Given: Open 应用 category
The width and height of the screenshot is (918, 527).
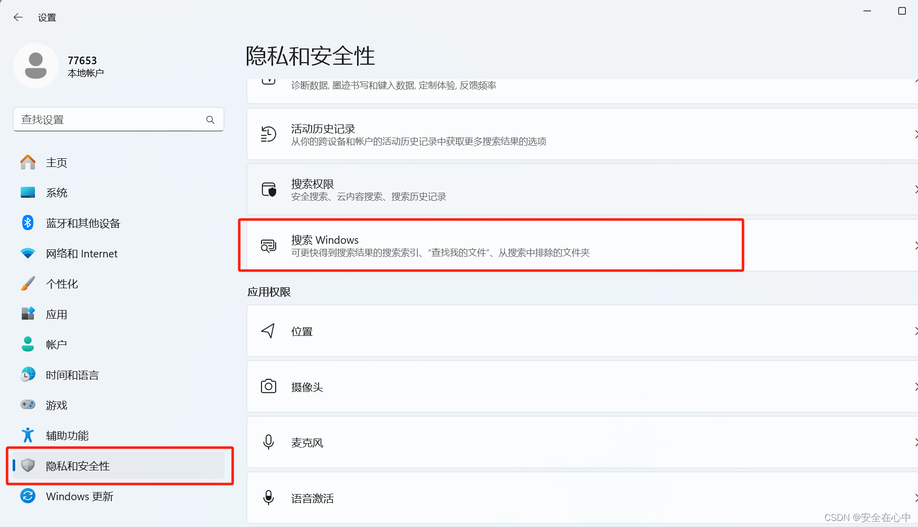Looking at the screenshot, I should coord(119,314).
